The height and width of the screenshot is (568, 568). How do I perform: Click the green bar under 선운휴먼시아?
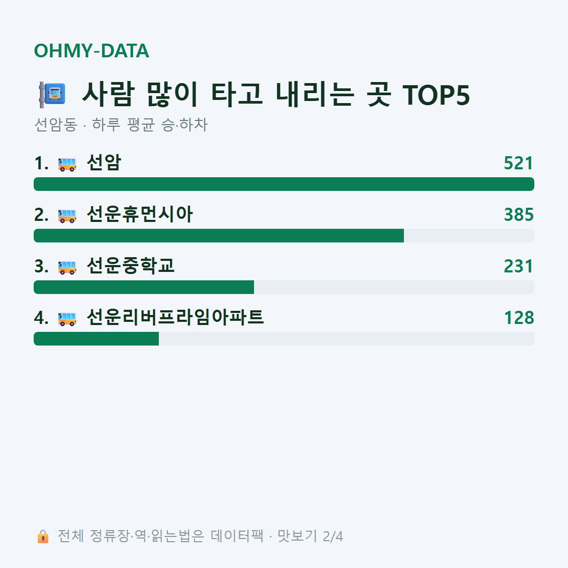point(219,236)
